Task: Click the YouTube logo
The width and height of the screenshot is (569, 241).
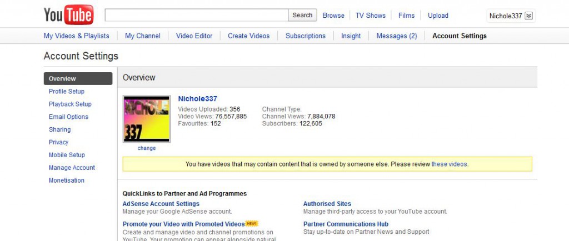Action: pyautogui.click(x=68, y=15)
